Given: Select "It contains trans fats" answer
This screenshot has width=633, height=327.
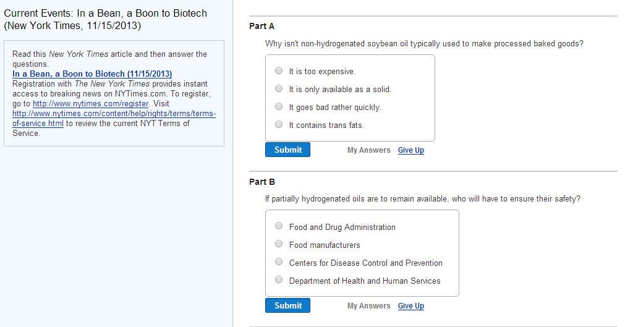Looking at the screenshot, I should [x=279, y=125].
